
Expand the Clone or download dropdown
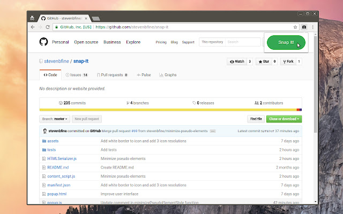(x=284, y=119)
